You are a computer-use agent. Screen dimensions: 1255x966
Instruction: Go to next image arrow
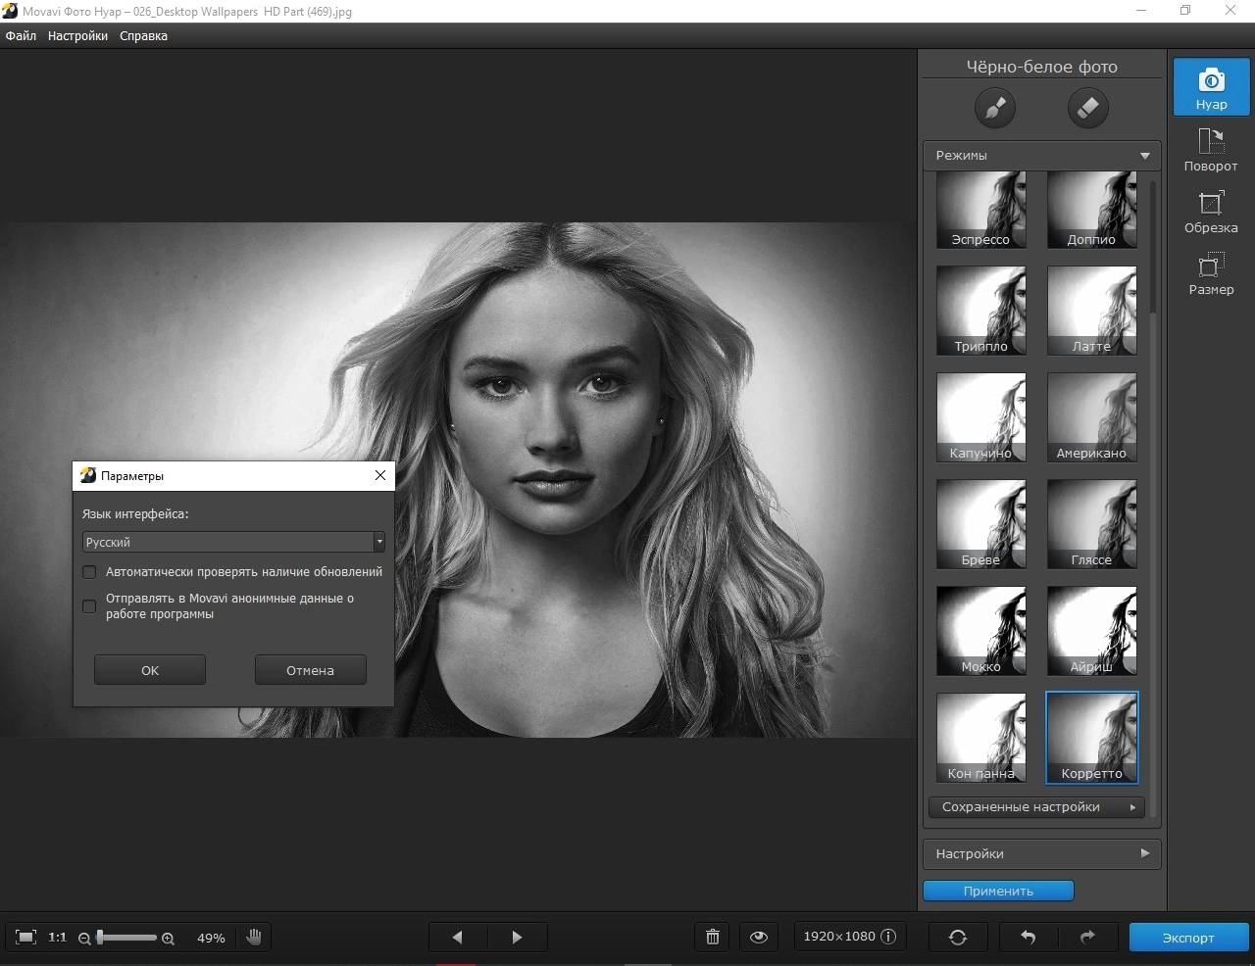tap(517, 938)
